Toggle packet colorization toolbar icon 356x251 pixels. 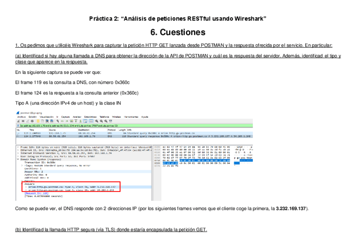click(x=91, y=121)
